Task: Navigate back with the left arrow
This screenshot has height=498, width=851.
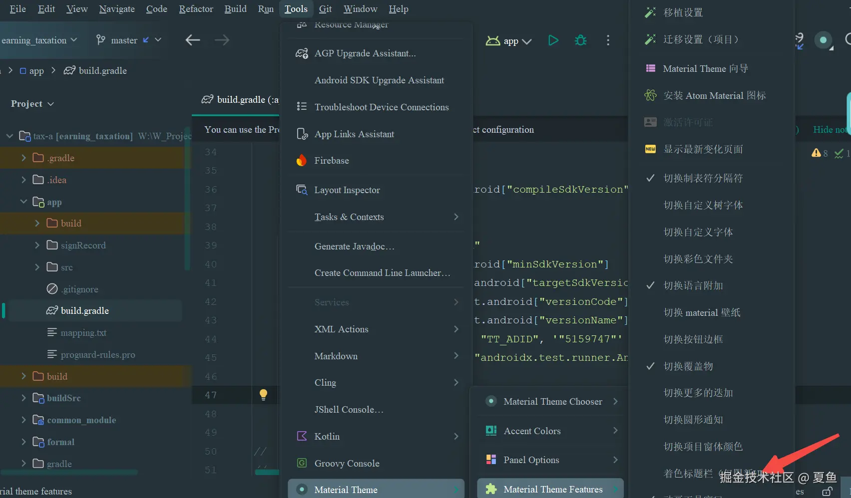Action: tap(193, 40)
